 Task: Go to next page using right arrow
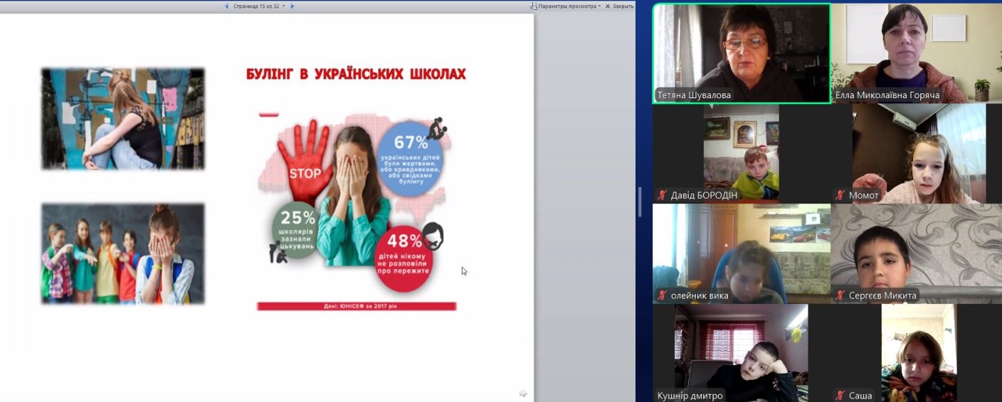[292, 6]
